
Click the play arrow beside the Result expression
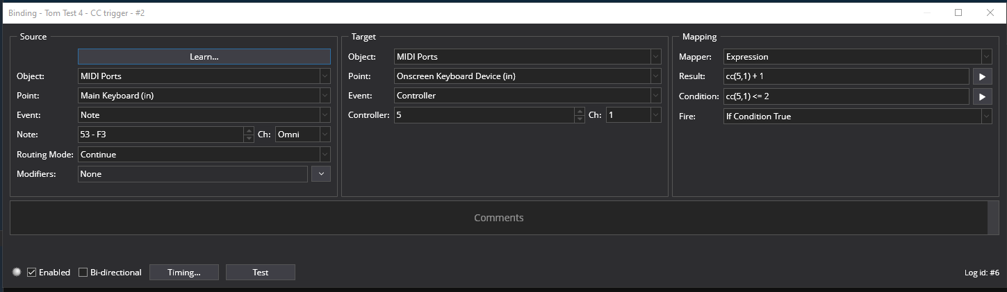(981, 76)
